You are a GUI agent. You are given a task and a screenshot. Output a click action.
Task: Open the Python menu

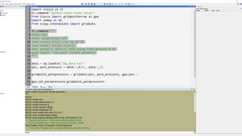tap(29, 4)
